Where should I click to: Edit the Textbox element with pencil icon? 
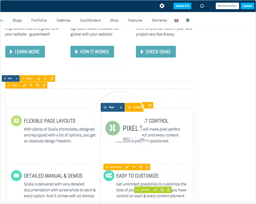point(24,85)
